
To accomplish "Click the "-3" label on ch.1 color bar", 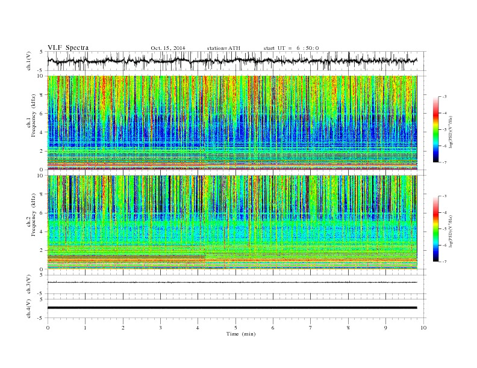I will [x=444, y=96].
